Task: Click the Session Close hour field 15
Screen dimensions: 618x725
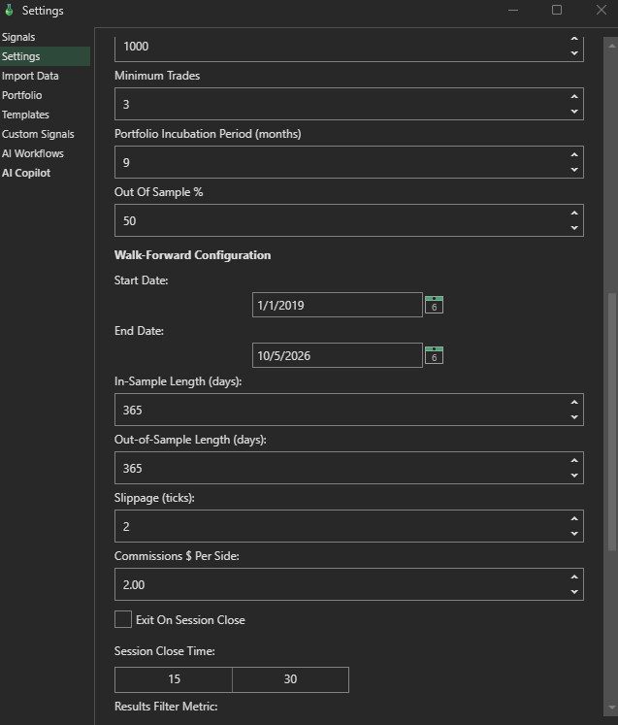Action: point(174,679)
